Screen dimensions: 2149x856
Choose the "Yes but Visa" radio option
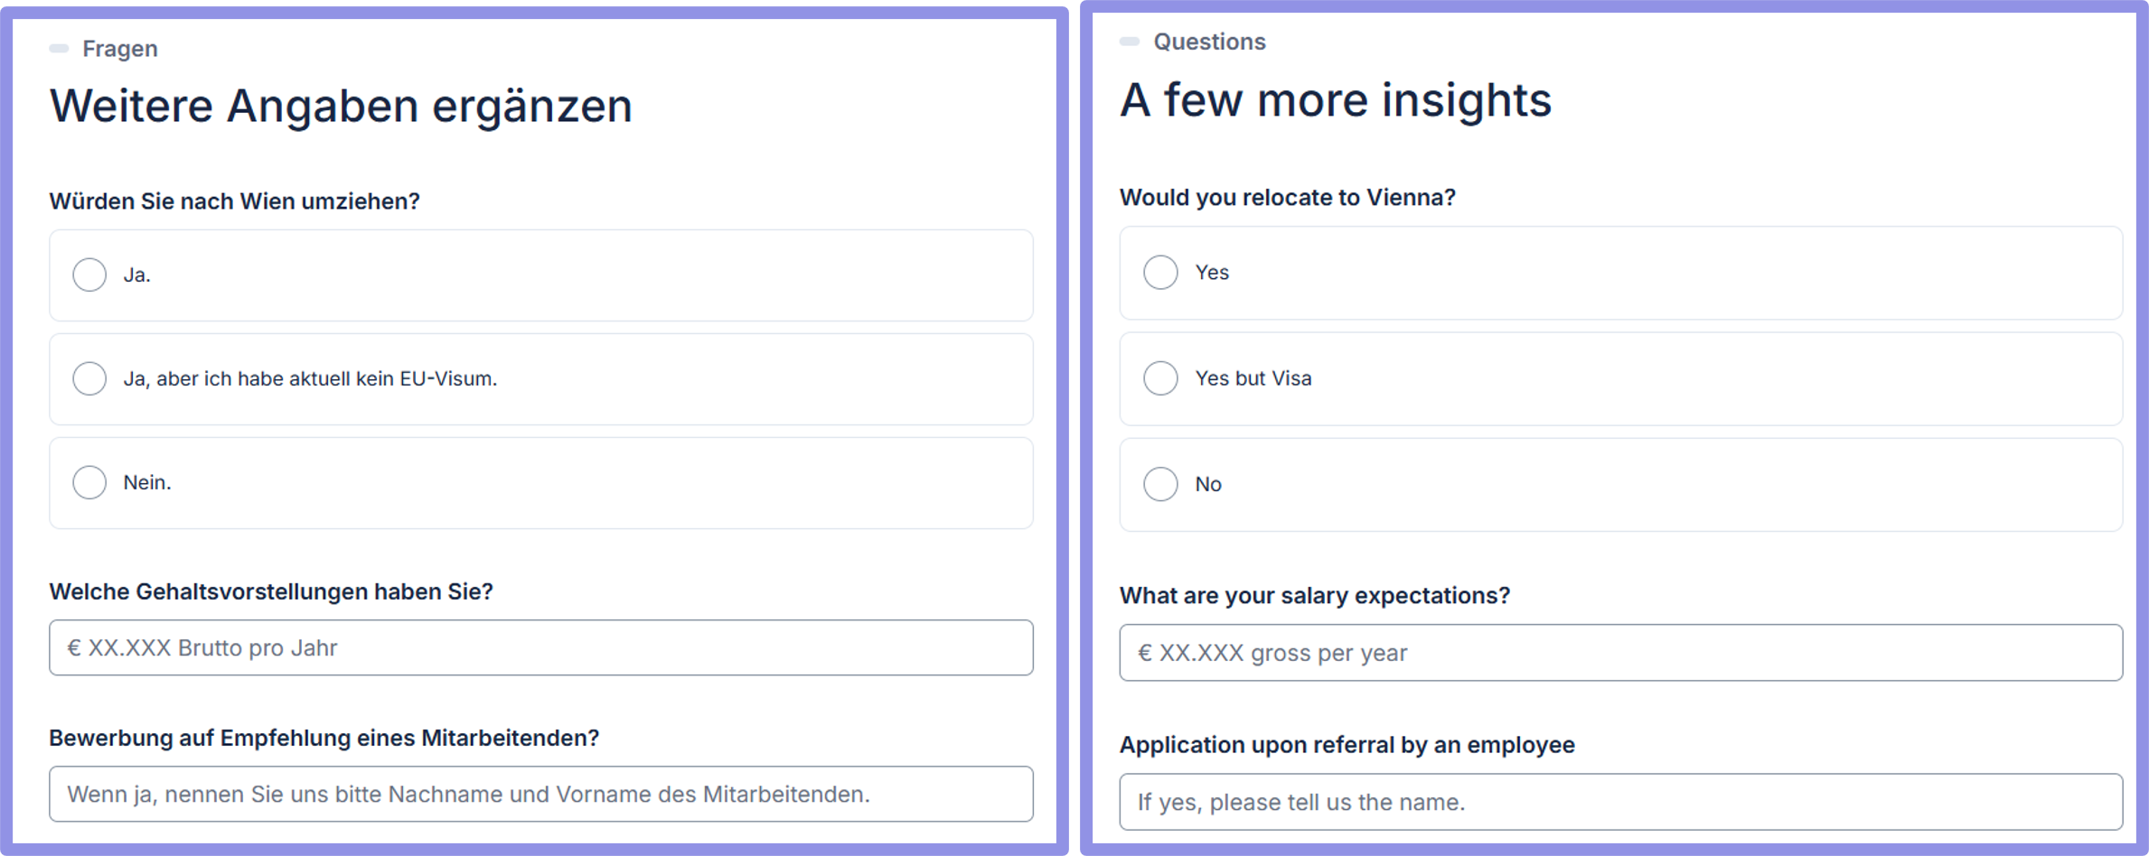pyautogui.click(x=1160, y=377)
